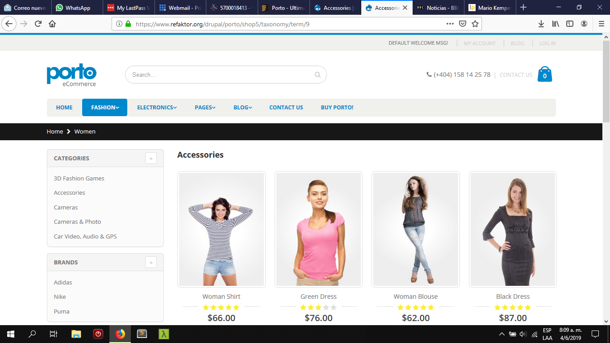Open Windows File Explorer from taskbar

[76, 334]
